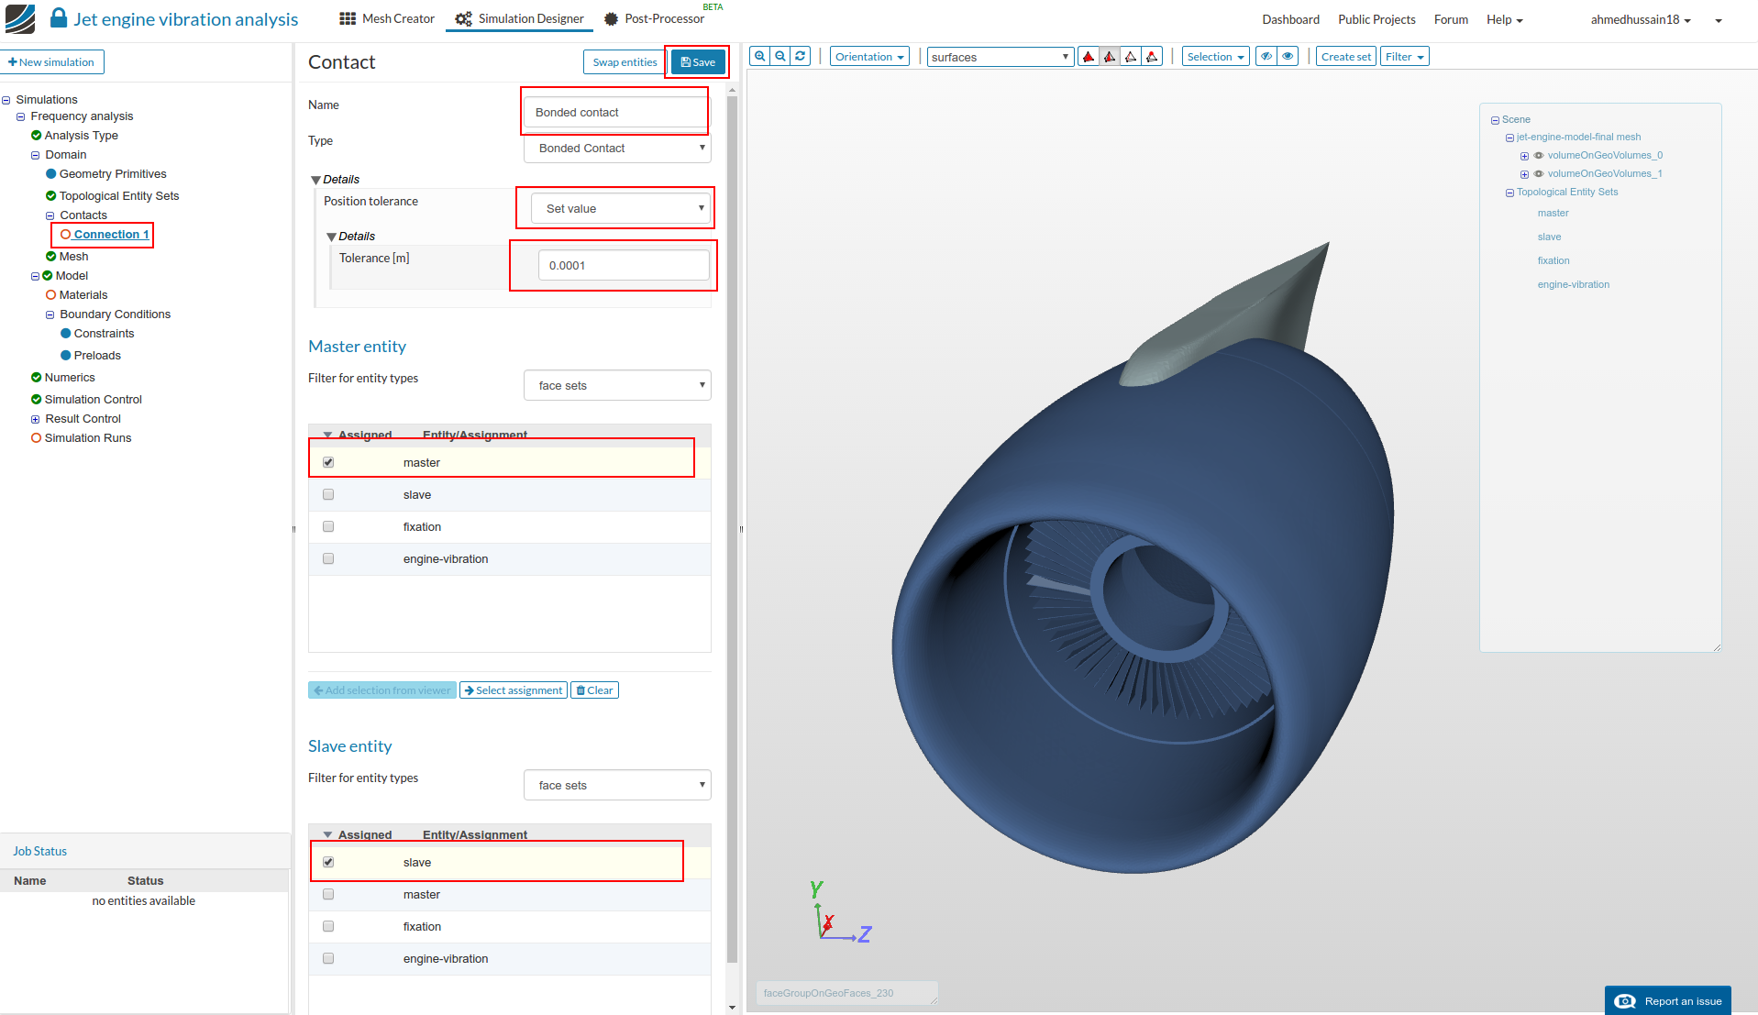Click the blue dot next to Preloads
This screenshot has height=1015, width=1758.
pos(65,356)
